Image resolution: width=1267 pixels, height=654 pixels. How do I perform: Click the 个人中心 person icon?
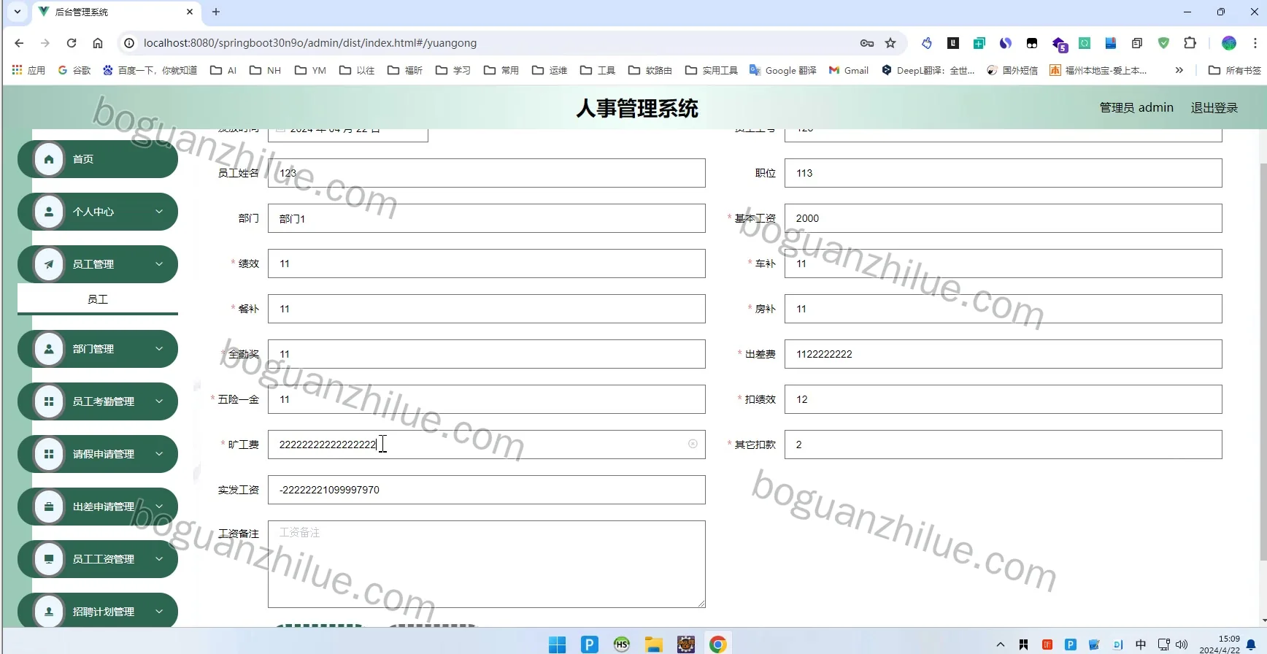point(49,212)
